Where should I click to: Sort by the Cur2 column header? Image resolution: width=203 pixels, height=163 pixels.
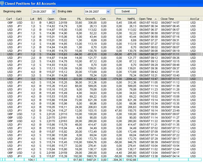(x=19, y=19)
